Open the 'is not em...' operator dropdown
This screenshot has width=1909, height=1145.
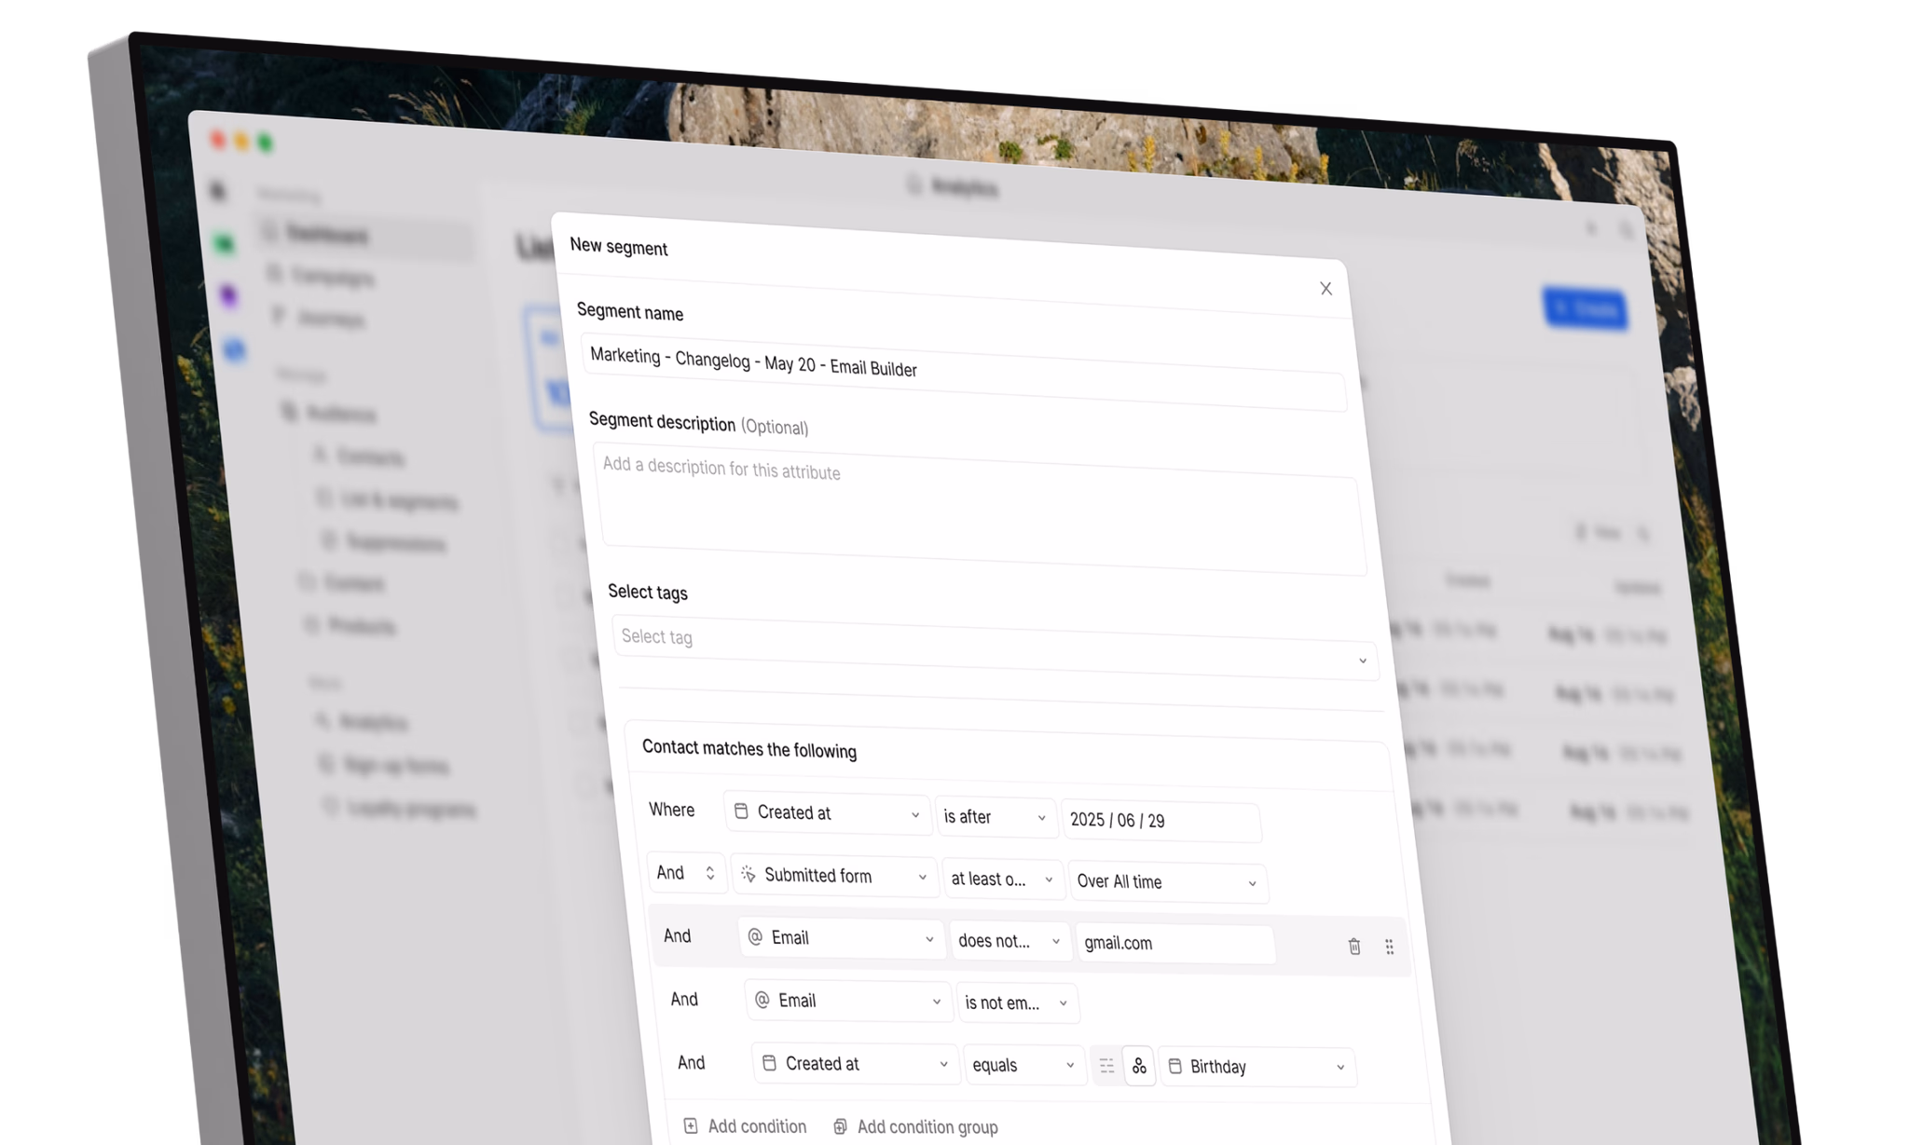[1016, 1003]
